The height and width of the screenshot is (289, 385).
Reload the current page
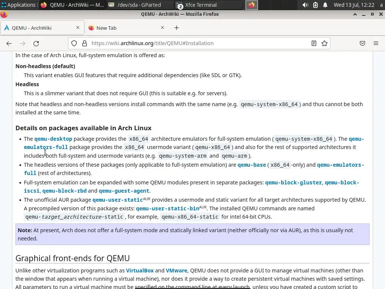coord(36,44)
